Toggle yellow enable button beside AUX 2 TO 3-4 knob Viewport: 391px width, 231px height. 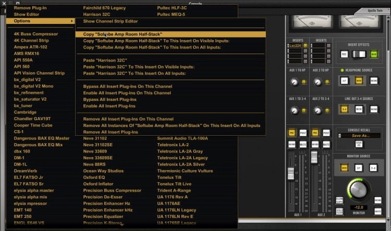(x=327, y=110)
